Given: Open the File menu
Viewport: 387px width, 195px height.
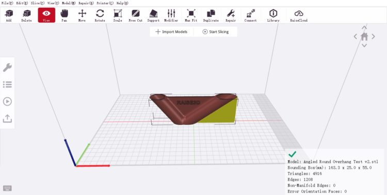Looking at the screenshot, I should click(7, 3).
